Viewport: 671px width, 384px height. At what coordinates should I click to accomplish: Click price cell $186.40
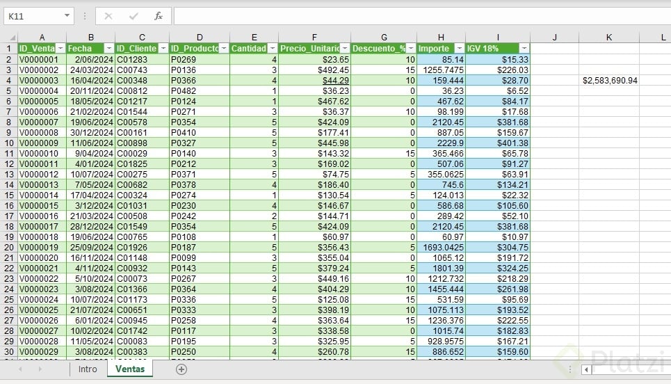[x=314, y=185]
